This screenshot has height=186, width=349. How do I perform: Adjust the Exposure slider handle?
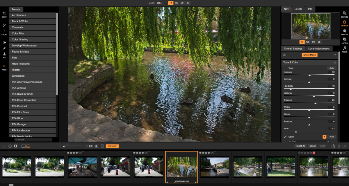(309, 75)
